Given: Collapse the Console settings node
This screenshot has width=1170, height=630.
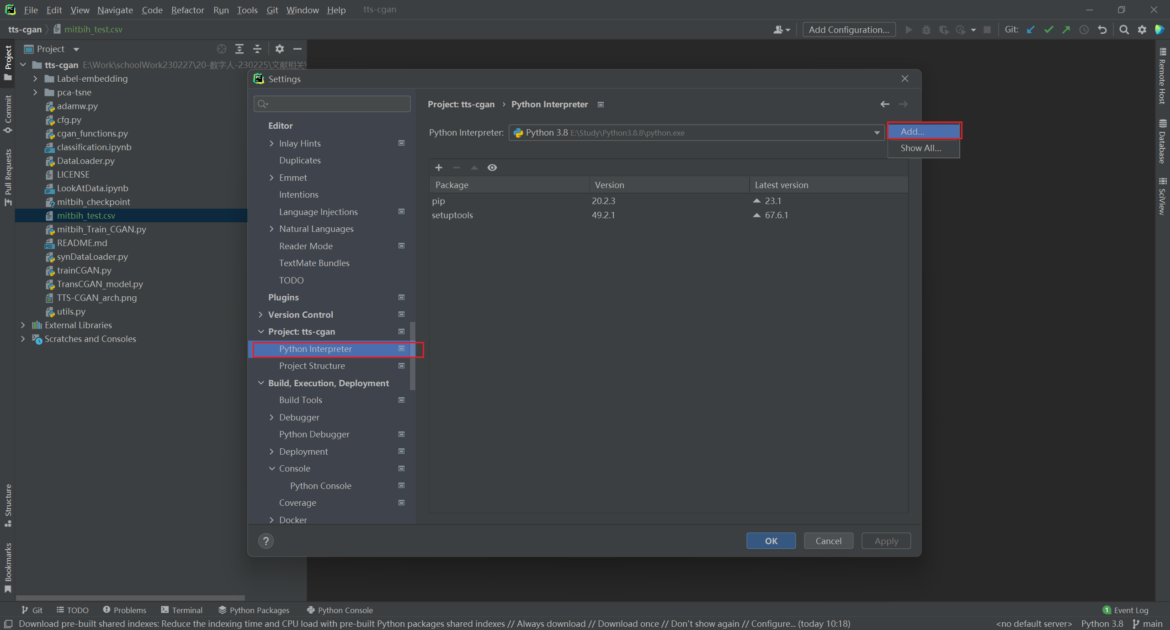Looking at the screenshot, I should point(271,468).
